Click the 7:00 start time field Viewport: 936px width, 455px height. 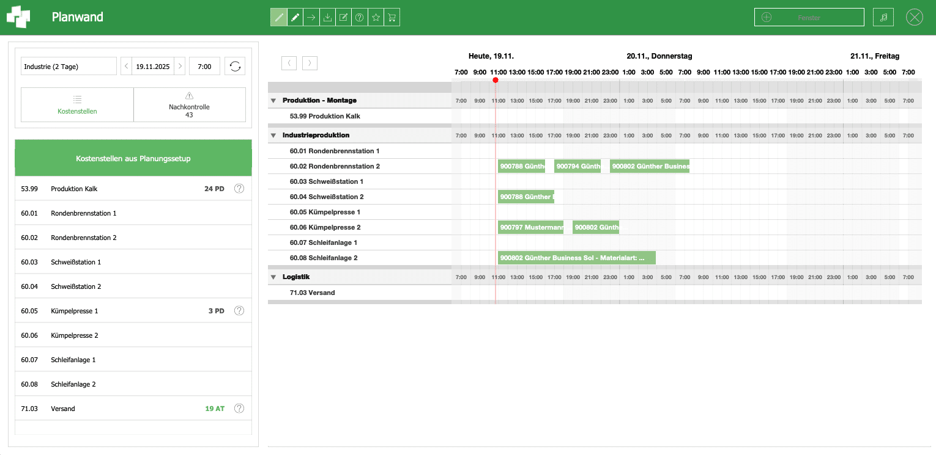pyautogui.click(x=204, y=67)
